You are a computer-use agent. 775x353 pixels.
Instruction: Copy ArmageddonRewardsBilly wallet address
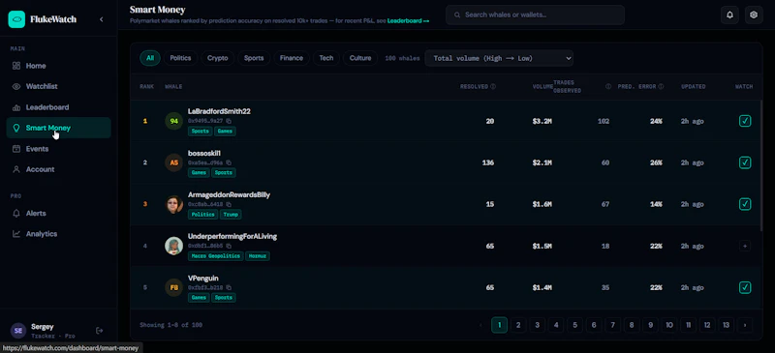(x=229, y=204)
